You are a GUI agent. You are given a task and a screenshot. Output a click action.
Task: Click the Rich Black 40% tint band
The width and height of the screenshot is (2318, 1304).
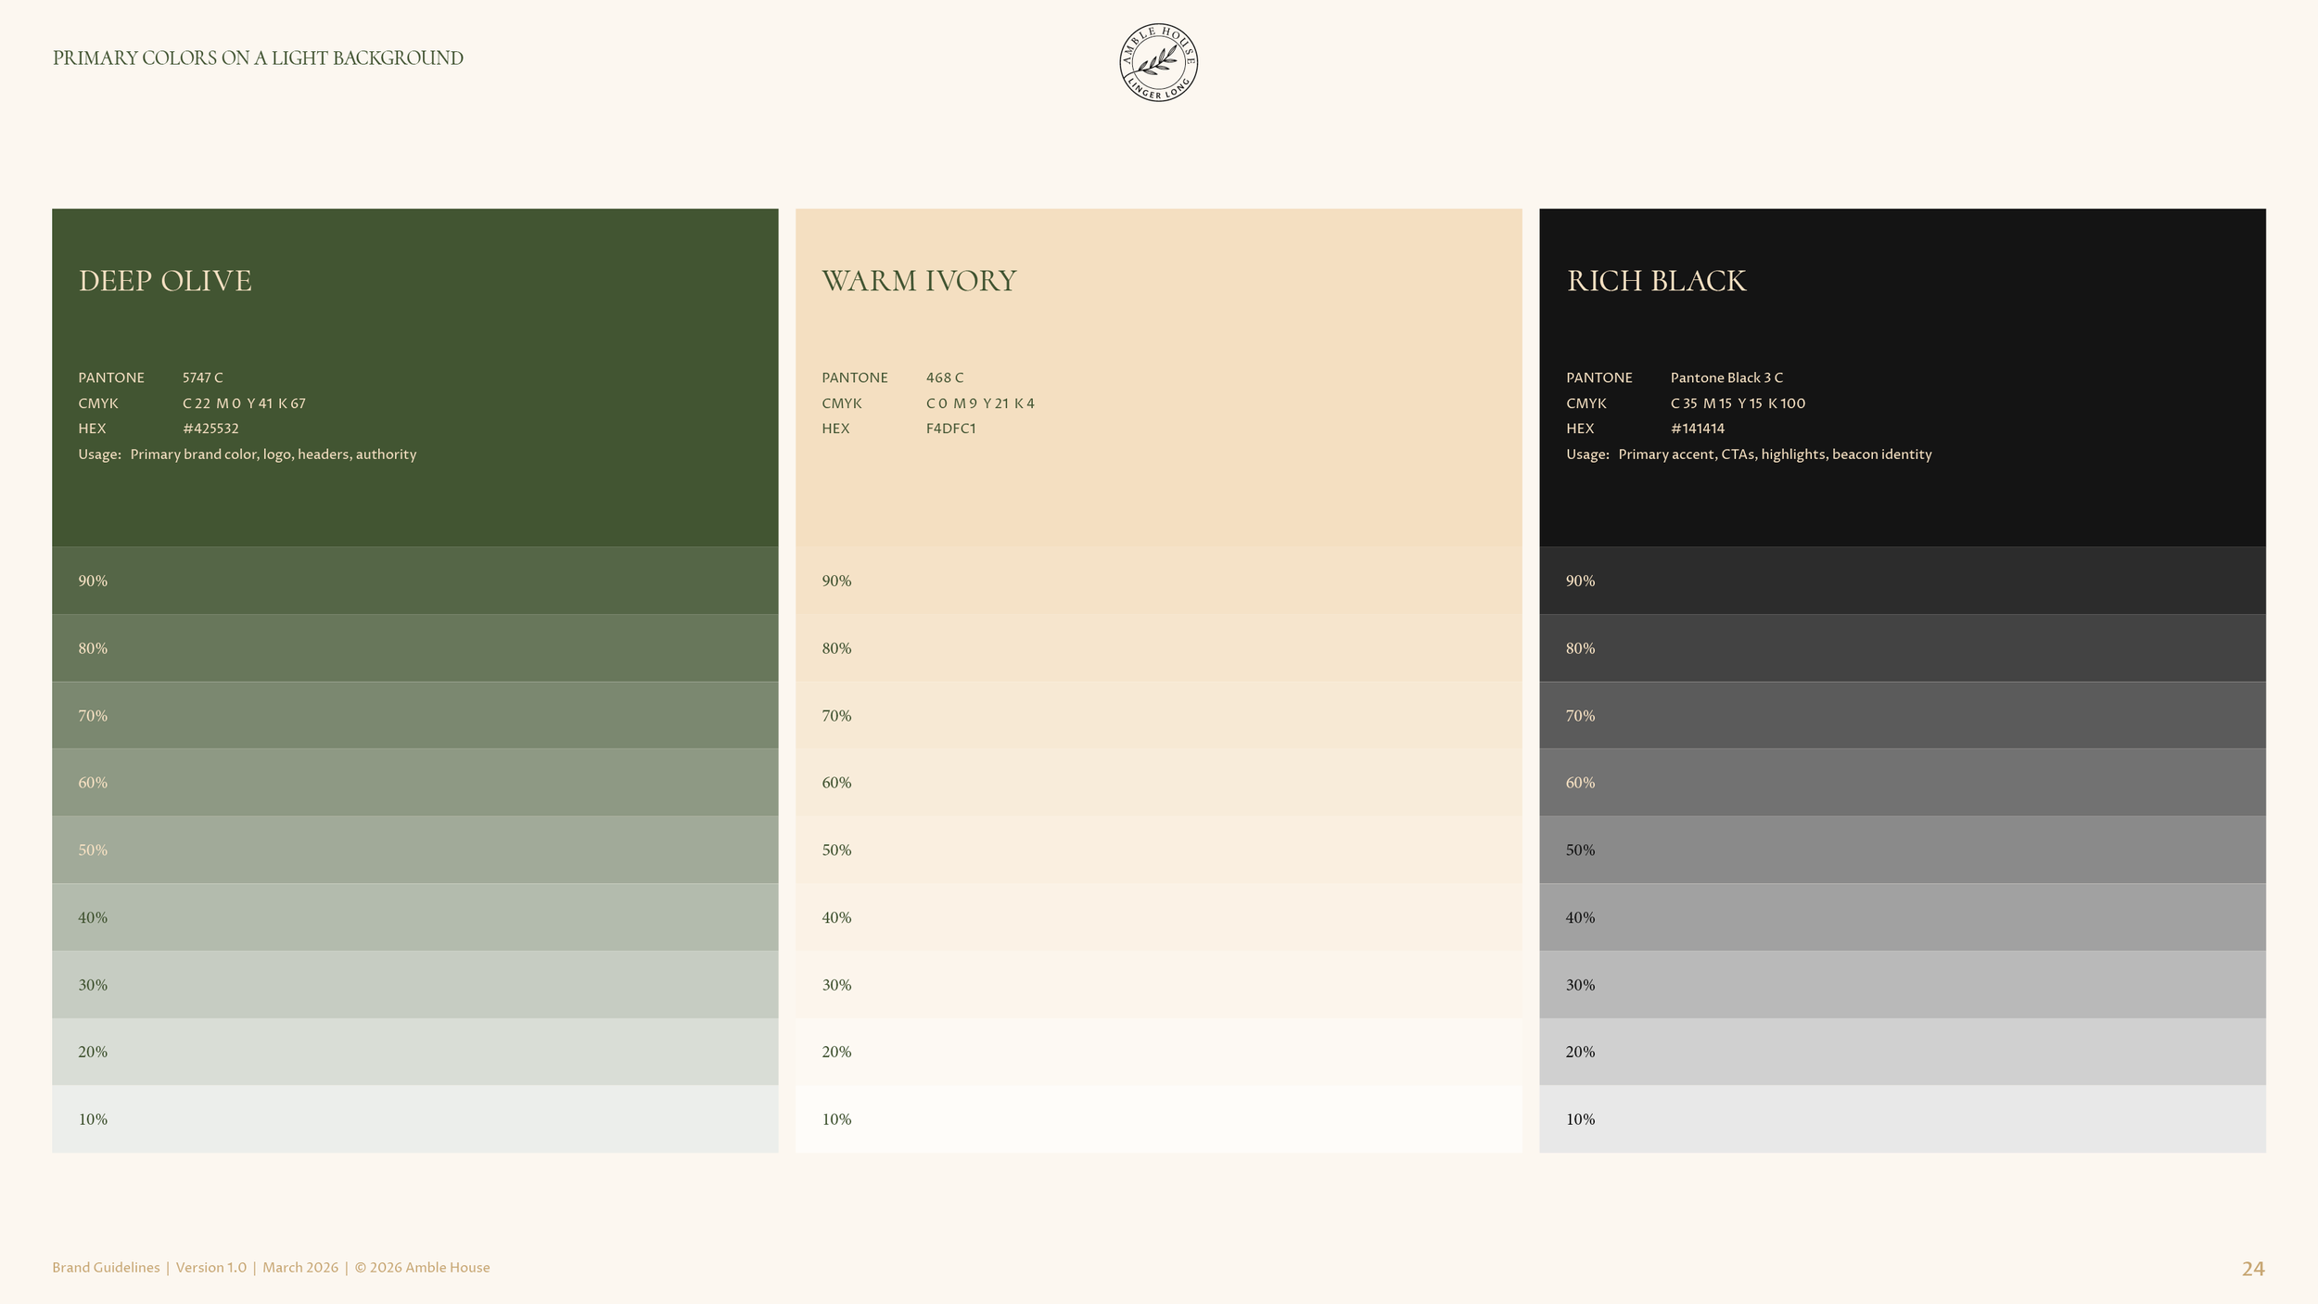1903,917
